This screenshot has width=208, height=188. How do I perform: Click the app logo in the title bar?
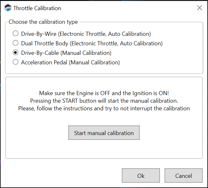(8, 8)
